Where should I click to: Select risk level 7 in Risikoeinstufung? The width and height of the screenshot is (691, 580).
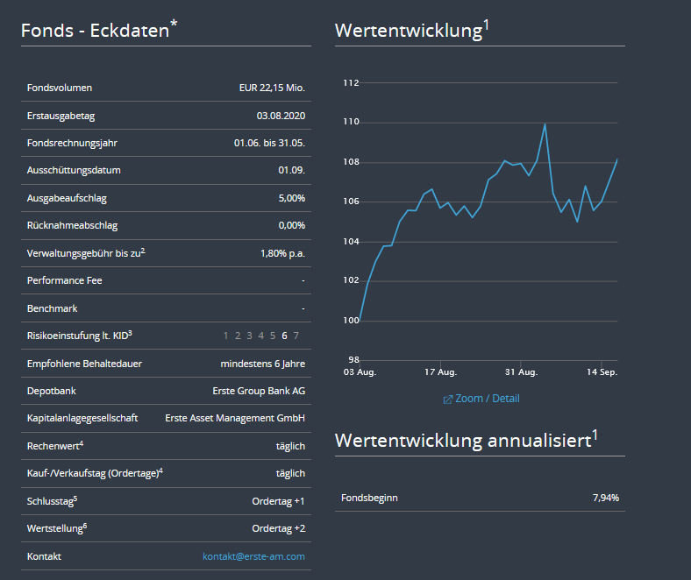point(296,336)
